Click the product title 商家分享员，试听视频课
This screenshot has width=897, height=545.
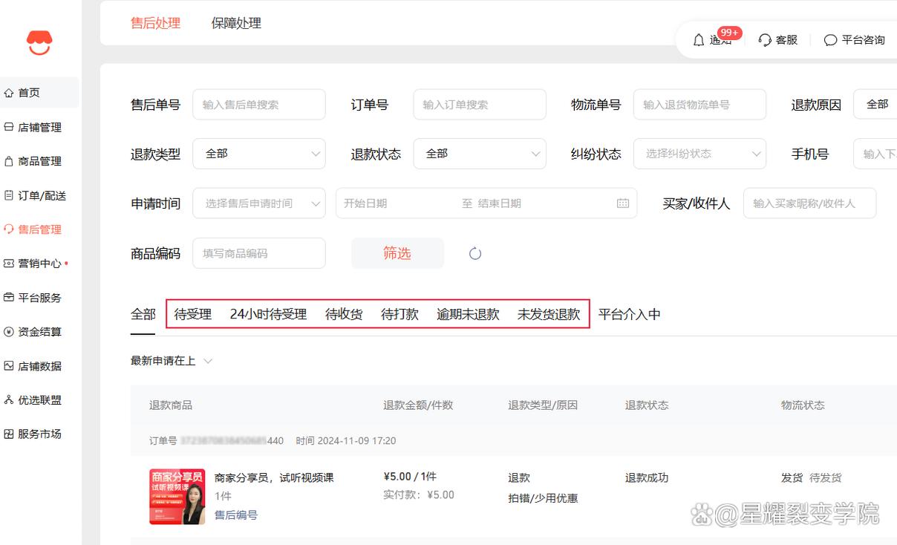[274, 478]
